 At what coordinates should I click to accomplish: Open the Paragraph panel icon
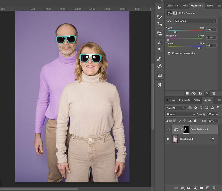click(159, 50)
